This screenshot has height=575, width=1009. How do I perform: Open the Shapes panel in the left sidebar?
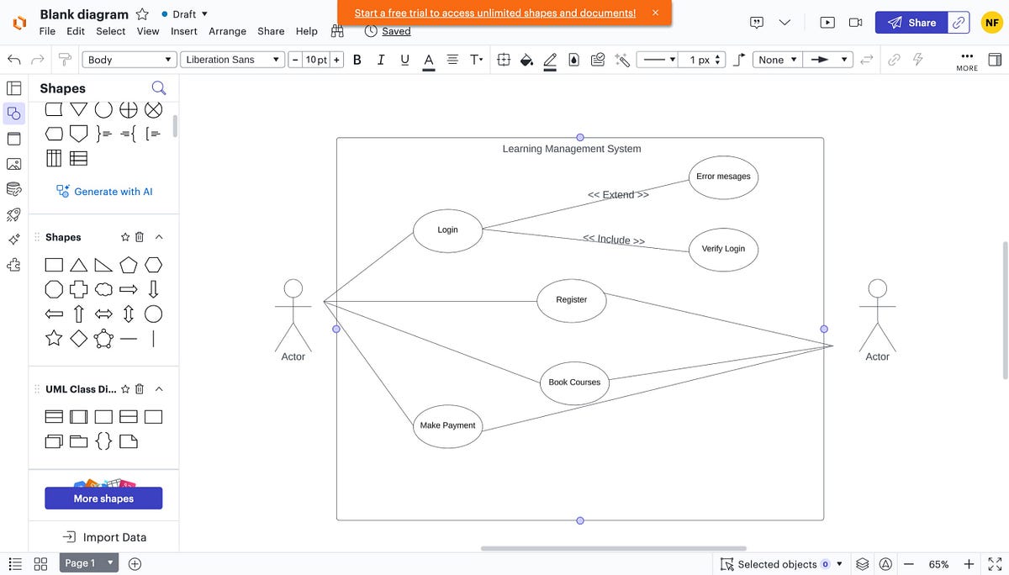coord(13,113)
